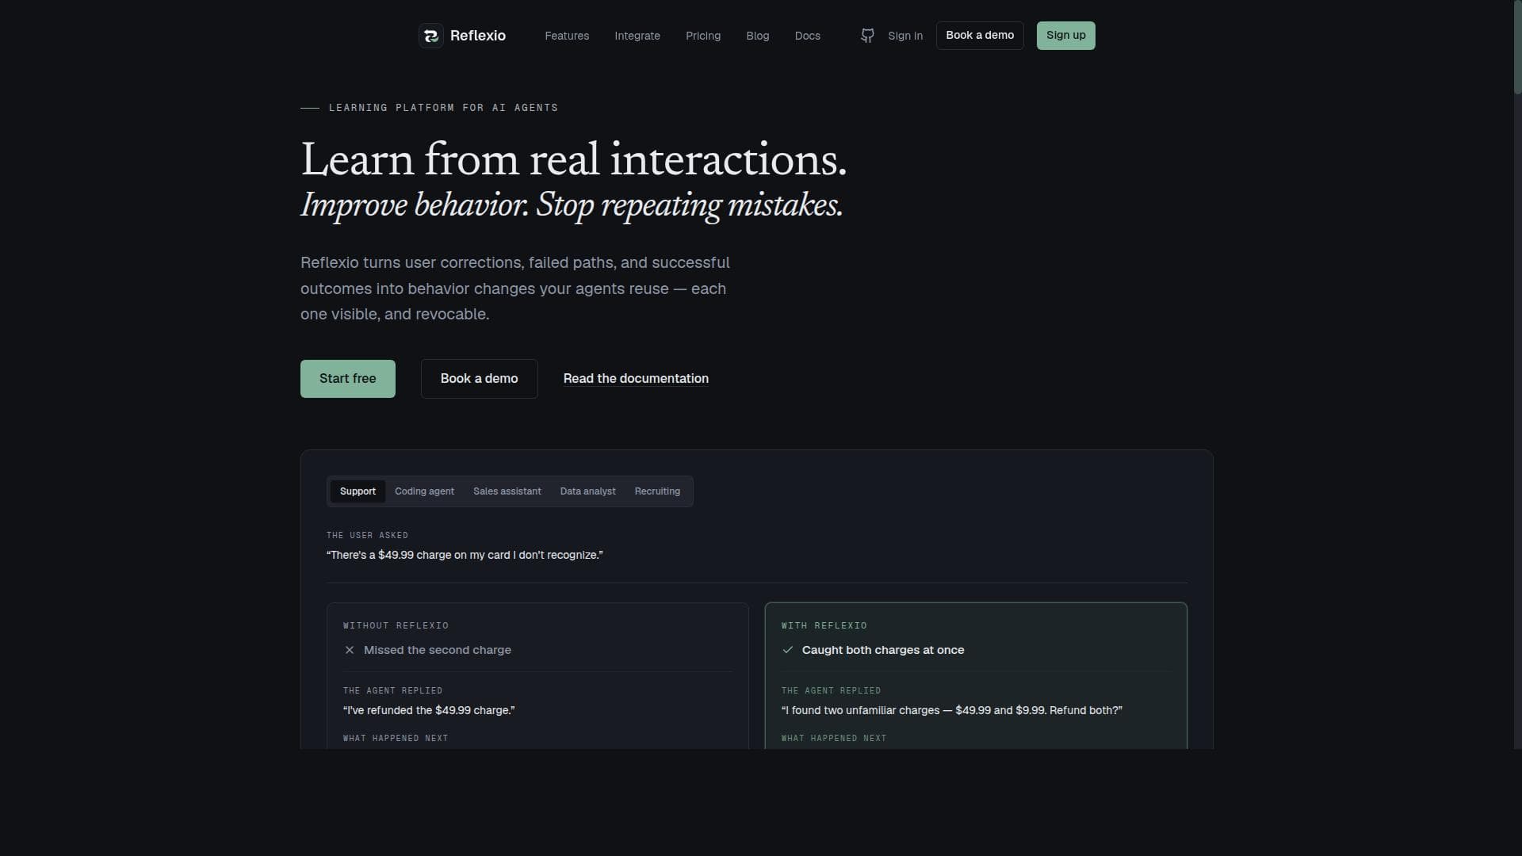Click the "WITH REFLEXIO" card label

(x=824, y=626)
